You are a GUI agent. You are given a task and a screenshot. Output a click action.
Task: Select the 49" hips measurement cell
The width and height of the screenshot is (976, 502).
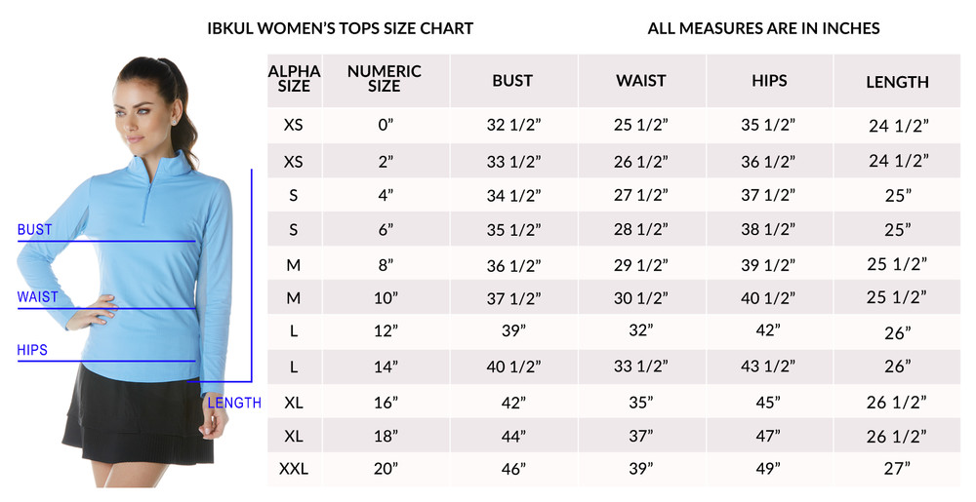(x=769, y=469)
